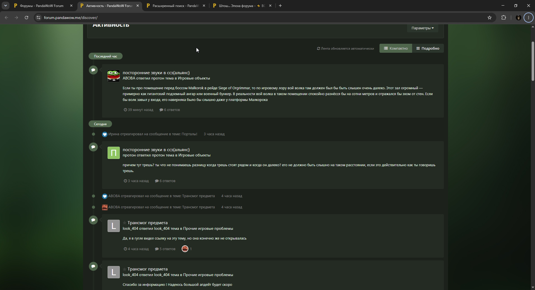The width and height of the screenshot is (535, 290).
Task: Switch to Подробно view
Action: click(428, 48)
